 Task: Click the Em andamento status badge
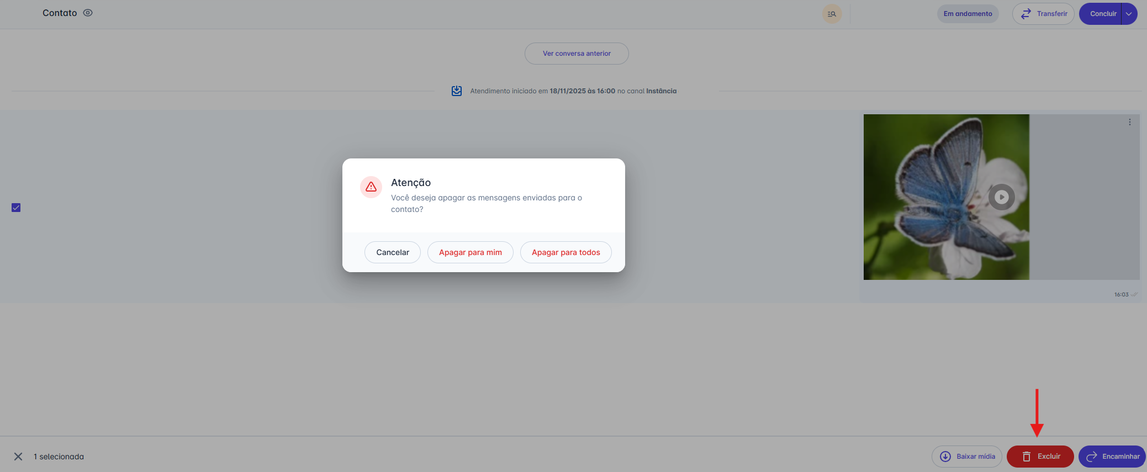pyautogui.click(x=968, y=14)
